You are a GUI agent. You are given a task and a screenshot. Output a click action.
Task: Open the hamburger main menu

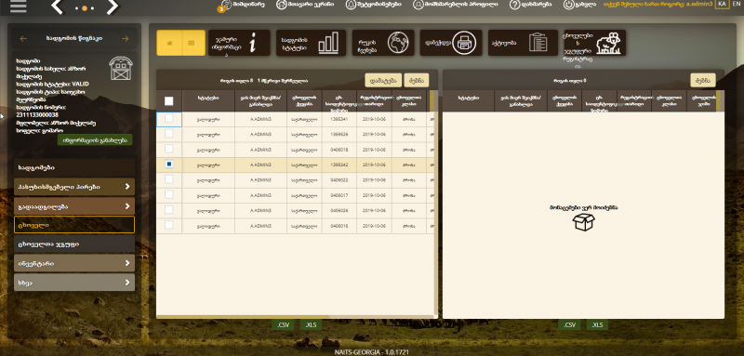pos(18,6)
